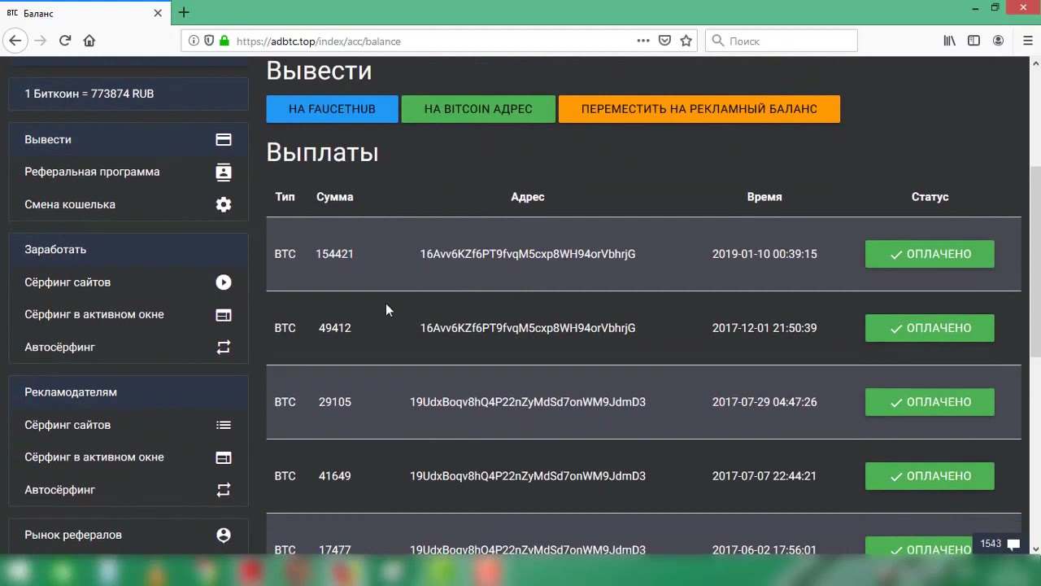Open Реферальная программа menu item
The image size is (1041, 586).
(128, 172)
